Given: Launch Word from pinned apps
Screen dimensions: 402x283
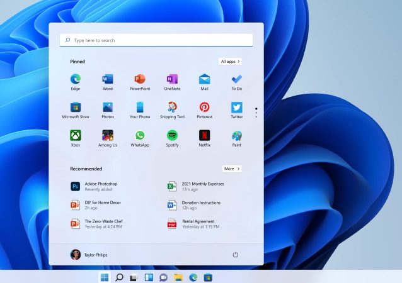Looking at the screenshot, I should 108,80.
